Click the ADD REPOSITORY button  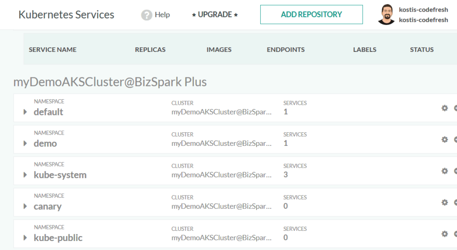pyautogui.click(x=311, y=15)
